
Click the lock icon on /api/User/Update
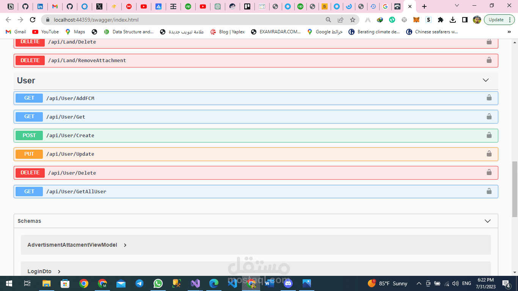489,153
